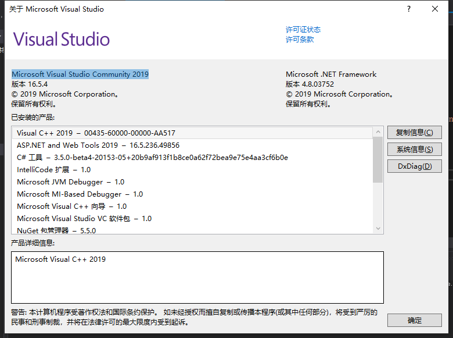The width and height of the screenshot is (453, 338).
Task: Open the 许可条款 link
Action: [x=299, y=40]
